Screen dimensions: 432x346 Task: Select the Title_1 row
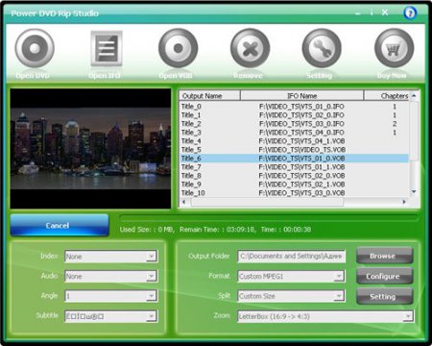click(x=294, y=115)
